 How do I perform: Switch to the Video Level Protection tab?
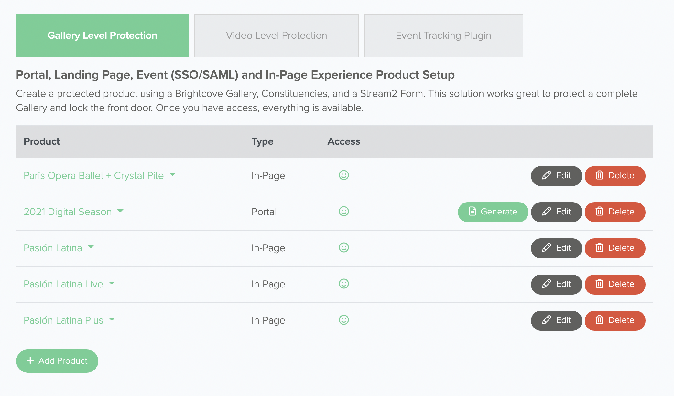[277, 36]
